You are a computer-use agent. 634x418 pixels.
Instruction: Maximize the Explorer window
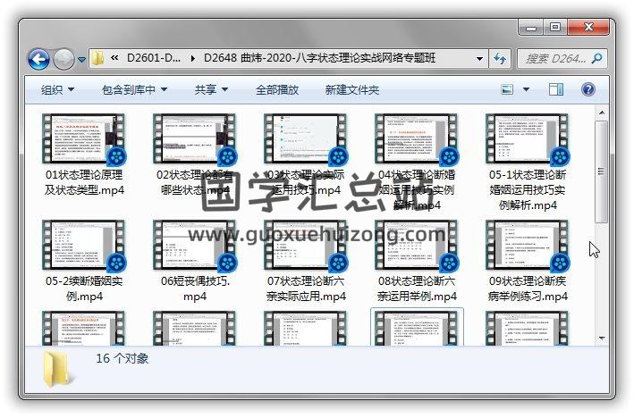point(555,28)
